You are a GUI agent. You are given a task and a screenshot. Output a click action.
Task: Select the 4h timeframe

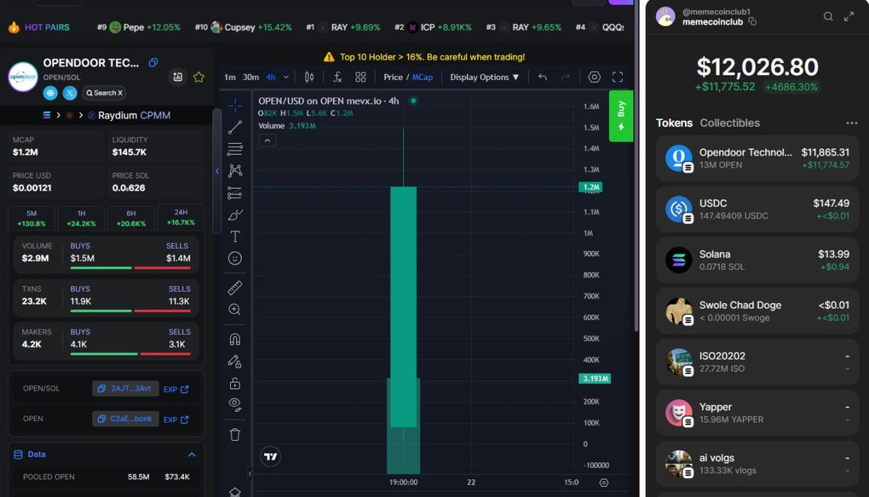271,77
